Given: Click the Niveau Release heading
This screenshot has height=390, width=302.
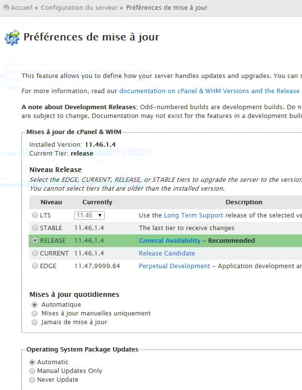Looking at the screenshot, I should click(x=56, y=170).
